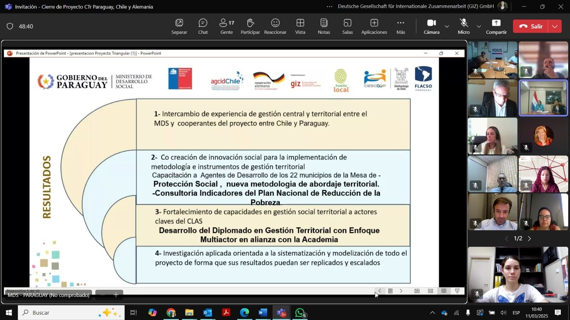Select the highlighted Paraguay flag video tile
The image size is (570, 320).
(x=543, y=98)
